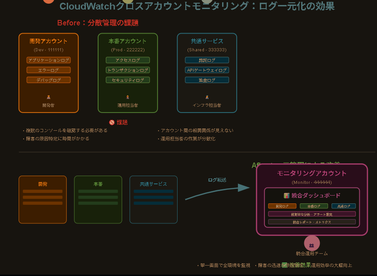The image size is (377, 276).
Task: Select the APIゲートウェイログ box
Action: [x=207, y=70]
